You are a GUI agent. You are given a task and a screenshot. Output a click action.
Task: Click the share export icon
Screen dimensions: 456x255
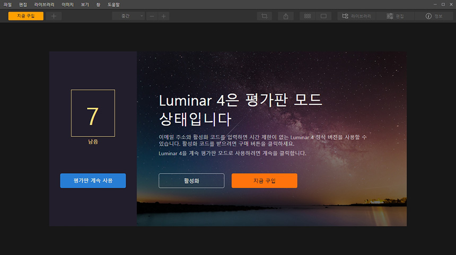286,16
